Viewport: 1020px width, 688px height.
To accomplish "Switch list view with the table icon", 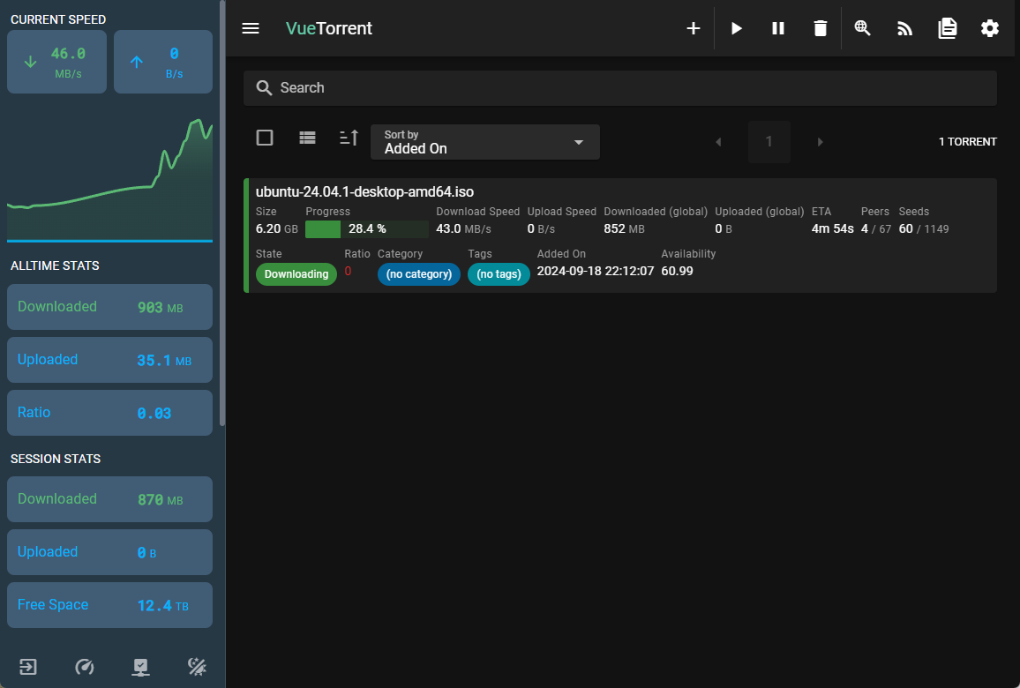I will 307,138.
